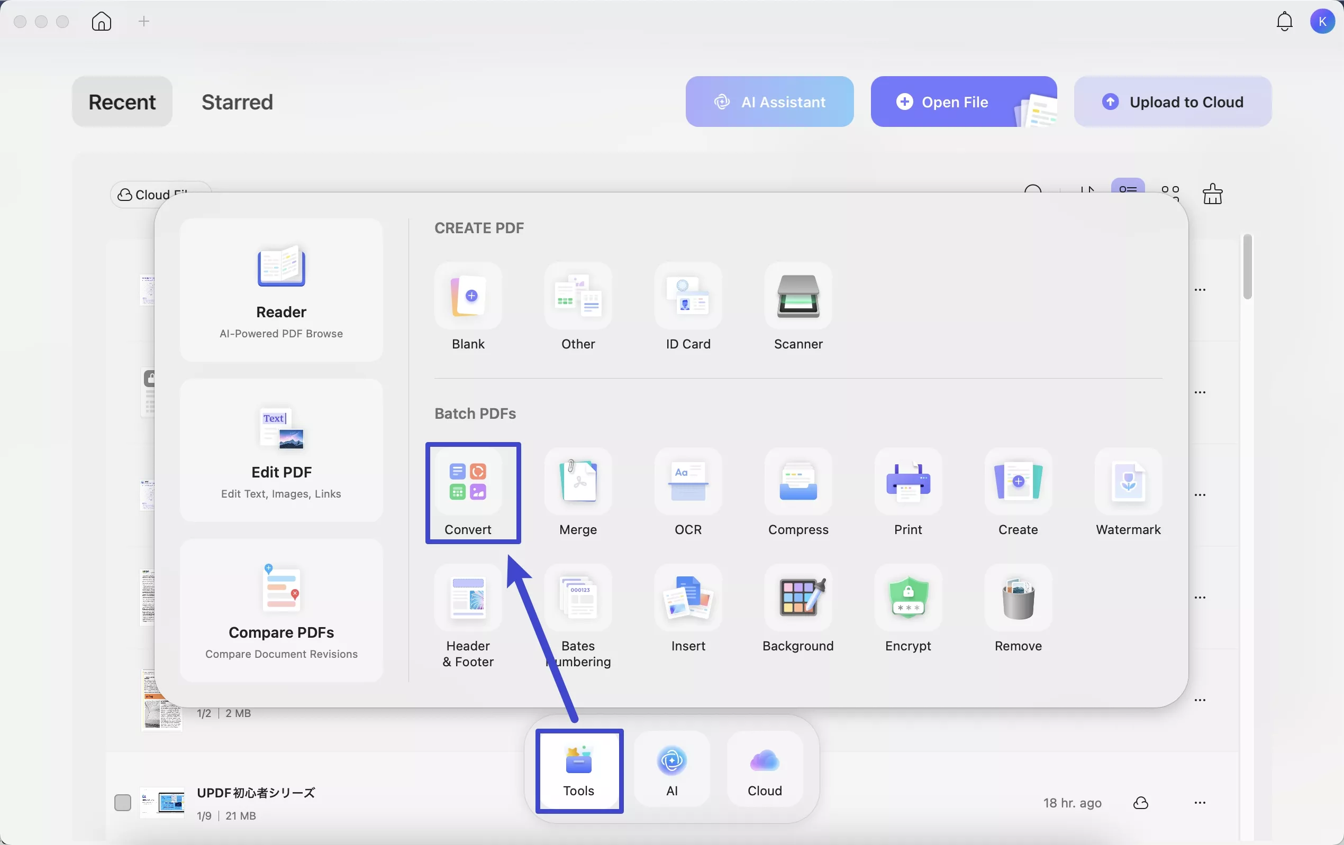This screenshot has height=845, width=1344.
Task: Launch the batch OCR tool
Action: 688,491
